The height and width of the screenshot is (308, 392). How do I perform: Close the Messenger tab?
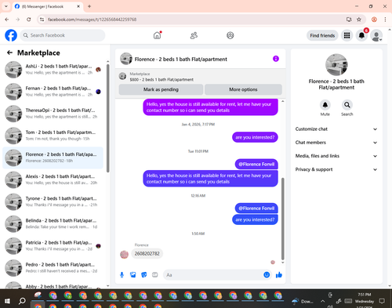[x=78, y=6]
